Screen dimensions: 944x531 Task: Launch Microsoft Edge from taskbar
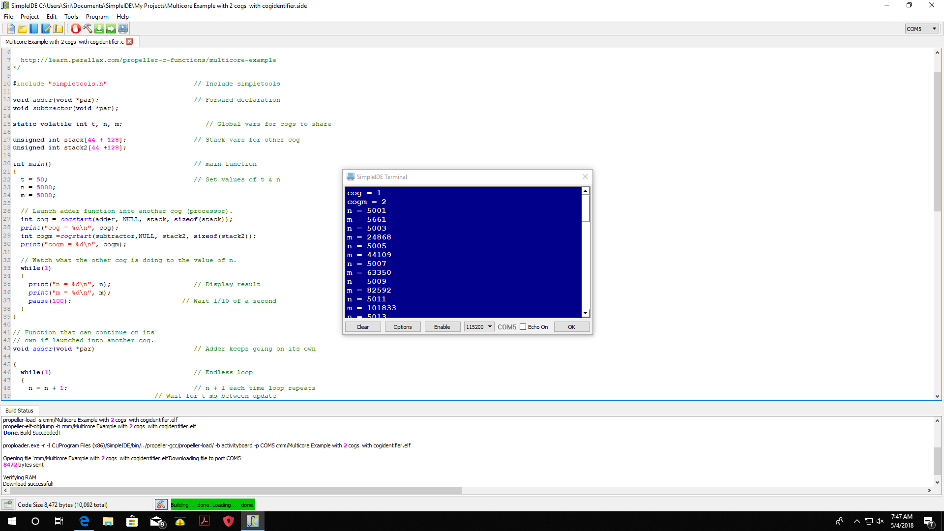pos(84,521)
